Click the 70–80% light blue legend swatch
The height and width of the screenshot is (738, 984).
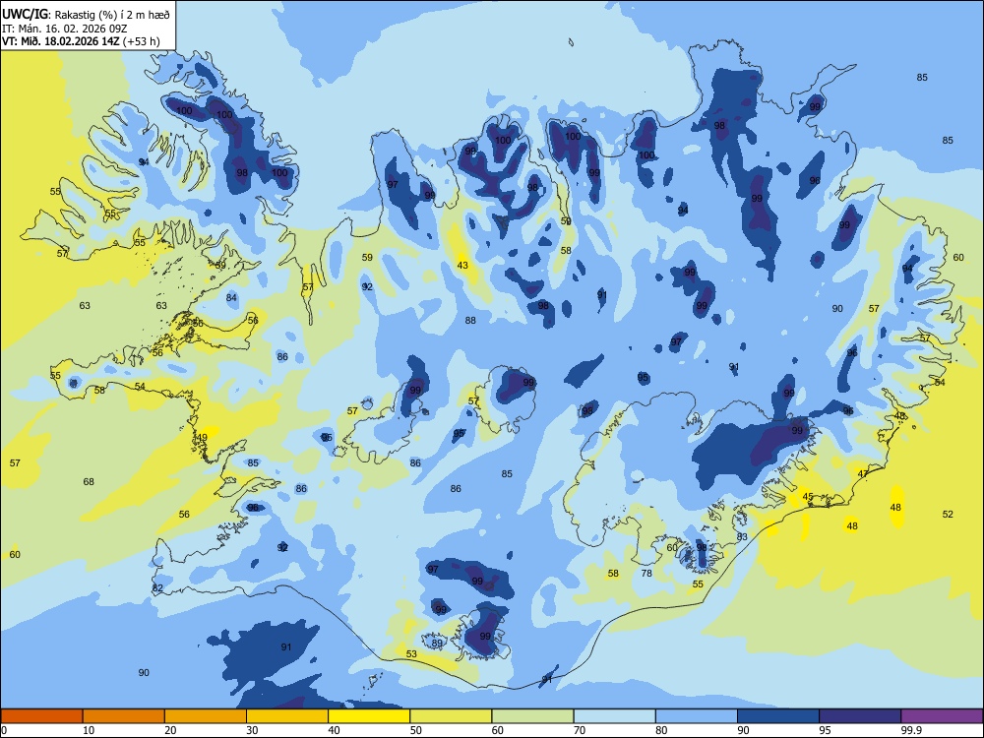click(614, 716)
